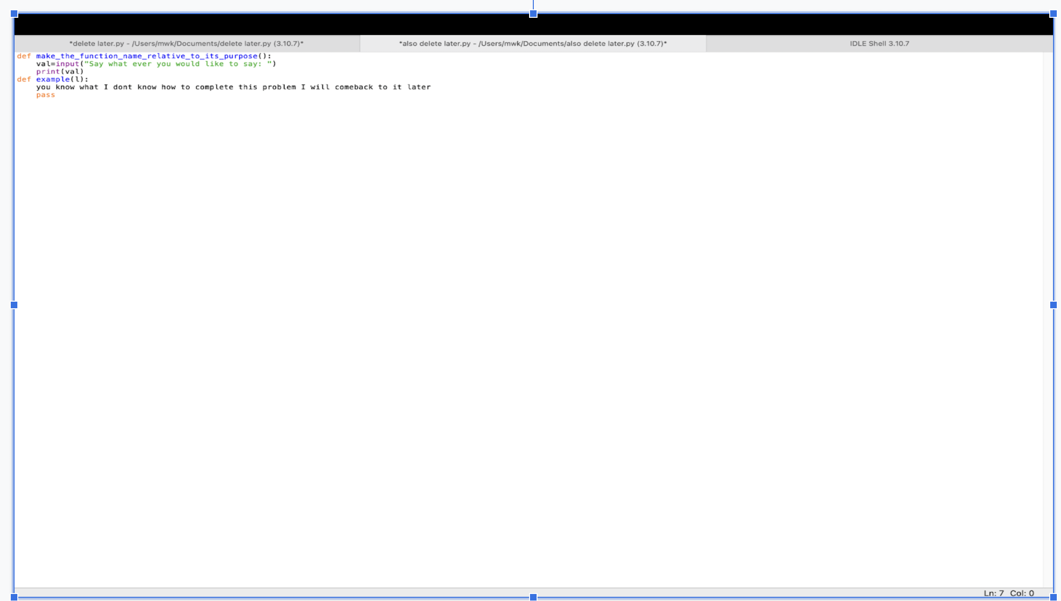The width and height of the screenshot is (1061, 601).
Task: Click the bottom-center blue resize handle
Action: [533, 597]
